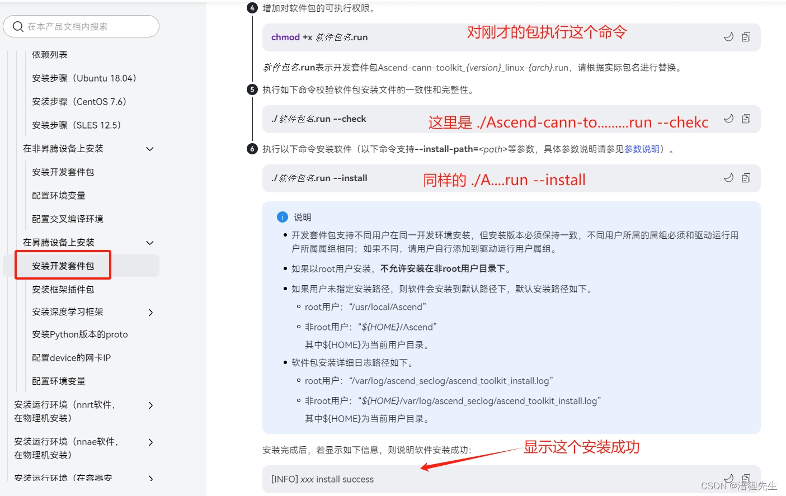Select highlighted 安装开发套件包 under 在昇腾设备上安装
This screenshot has height=496, width=786.
pyautogui.click(x=63, y=266)
